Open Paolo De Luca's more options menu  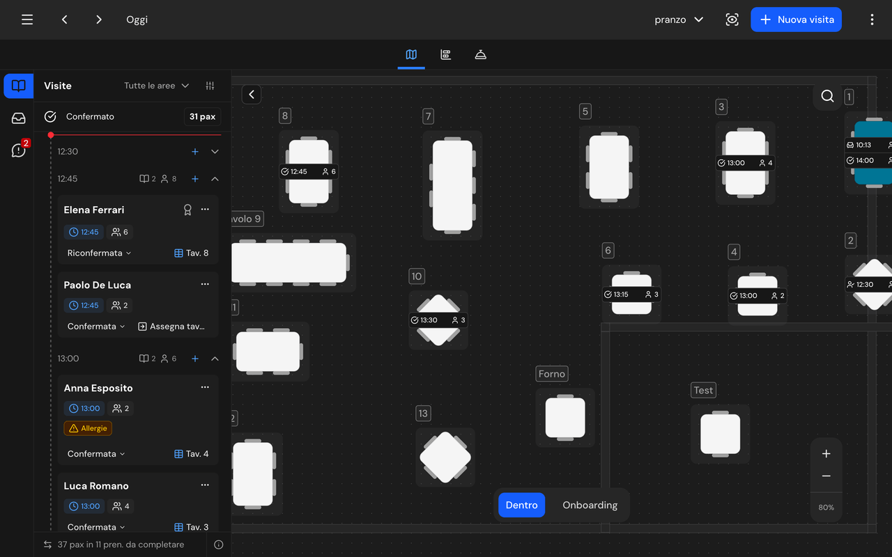point(205,285)
